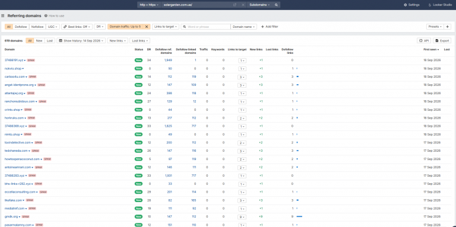The image size is (456, 227).
Task: Expand the UGC filter dropdown
Action: 53,27
